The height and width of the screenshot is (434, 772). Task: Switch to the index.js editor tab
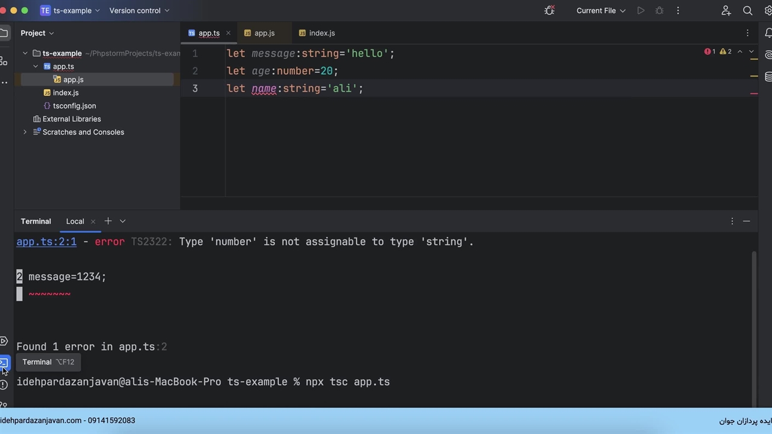pyautogui.click(x=321, y=33)
